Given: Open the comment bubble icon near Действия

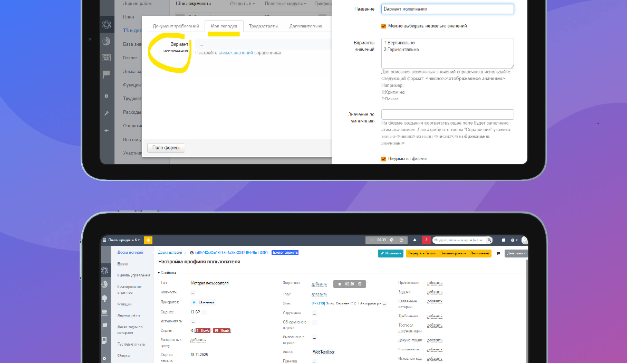Looking at the screenshot, I should pyautogui.click(x=498, y=253).
